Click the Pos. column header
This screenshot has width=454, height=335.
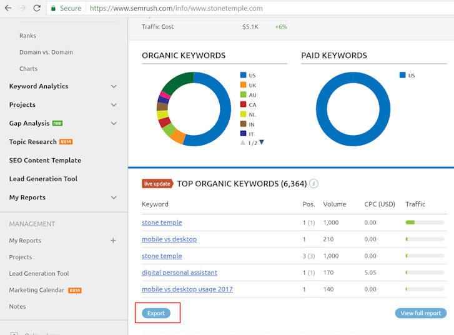coord(308,204)
